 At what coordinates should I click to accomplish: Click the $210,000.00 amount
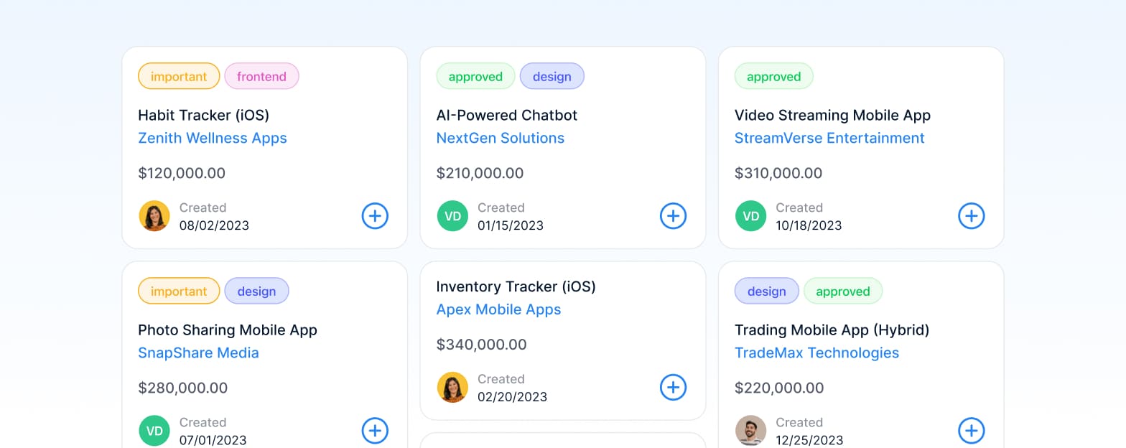pos(480,173)
